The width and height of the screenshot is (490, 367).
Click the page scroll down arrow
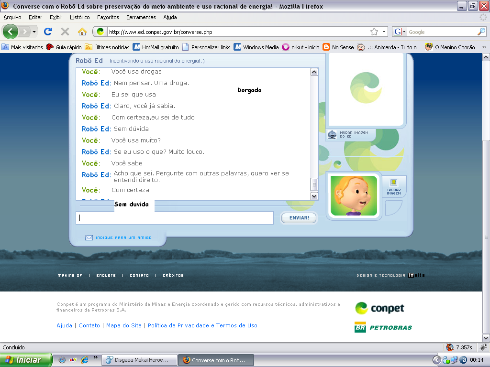coord(486,338)
